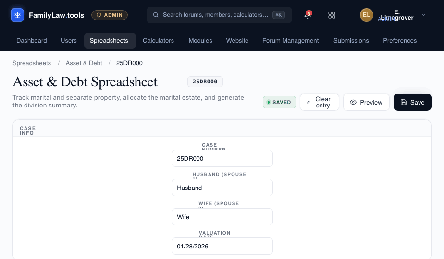The image size is (444, 259).
Task: Open the Preferences tab
Action: click(x=400, y=41)
